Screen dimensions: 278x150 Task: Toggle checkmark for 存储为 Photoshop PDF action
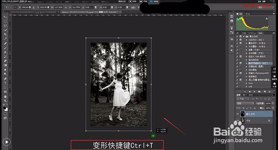[x=237, y=73]
